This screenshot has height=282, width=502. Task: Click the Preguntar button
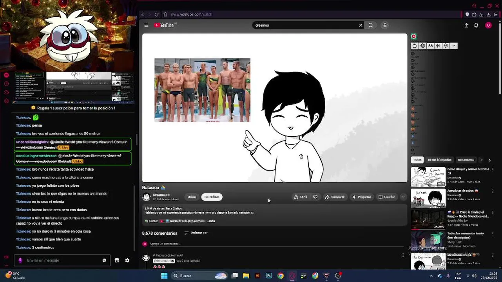361,197
